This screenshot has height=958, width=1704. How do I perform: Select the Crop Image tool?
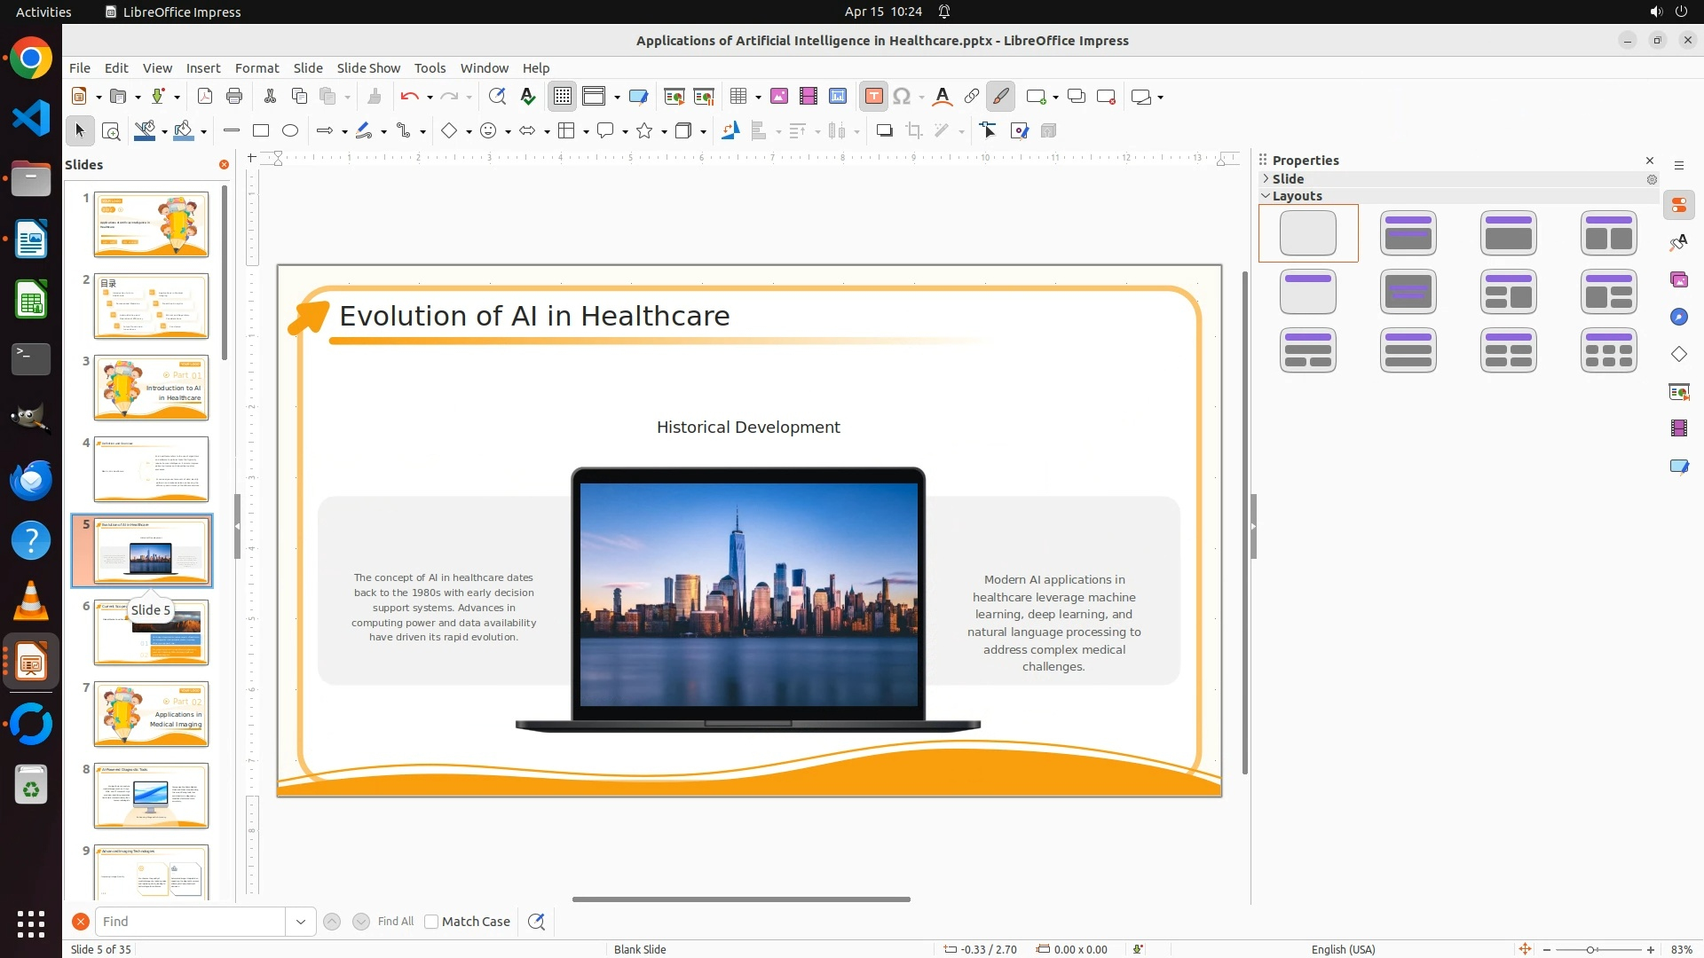tap(914, 131)
